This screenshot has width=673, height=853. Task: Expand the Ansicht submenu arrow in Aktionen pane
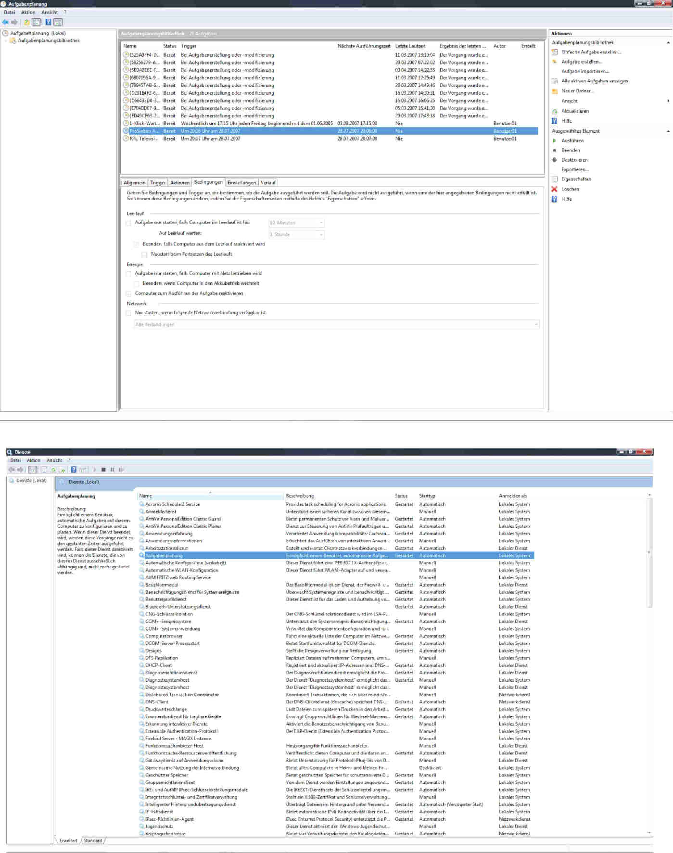click(x=668, y=101)
